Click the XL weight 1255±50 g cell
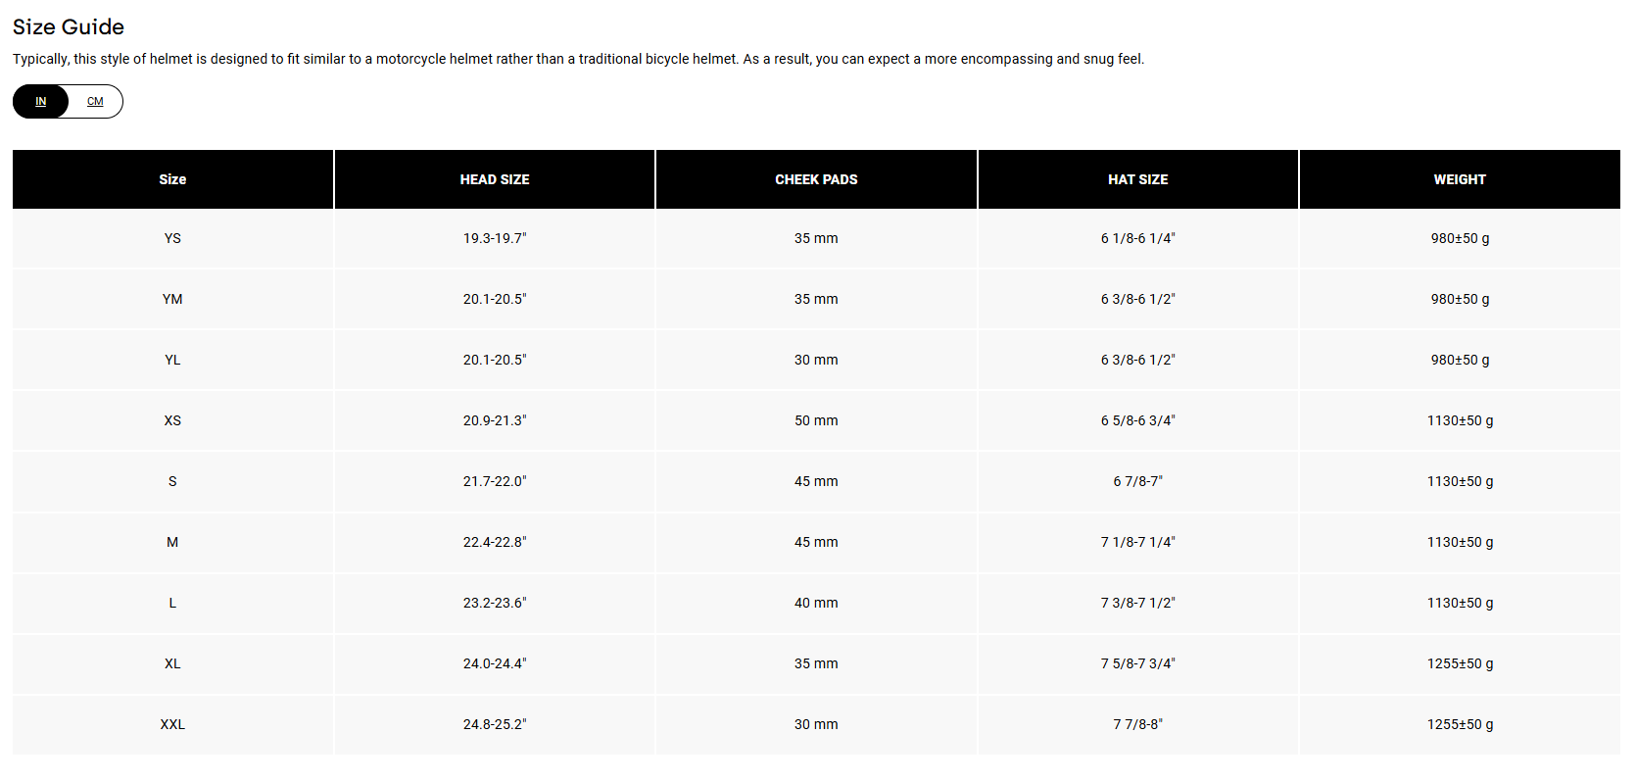Image resolution: width=1636 pixels, height=782 pixels. coord(1460,663)
